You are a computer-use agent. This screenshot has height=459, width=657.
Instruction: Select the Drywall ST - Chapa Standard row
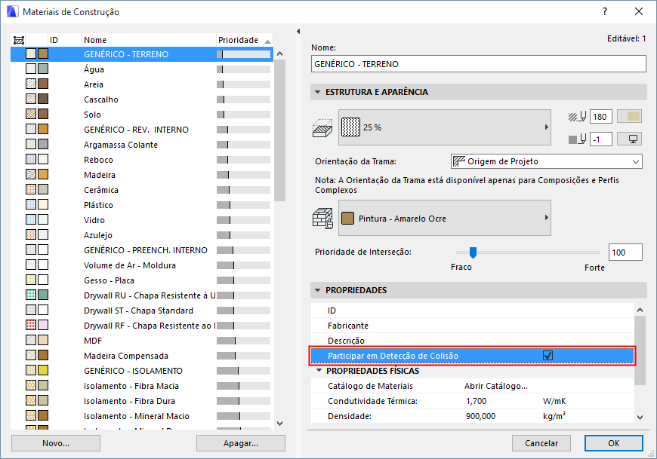tap(142, 311)
